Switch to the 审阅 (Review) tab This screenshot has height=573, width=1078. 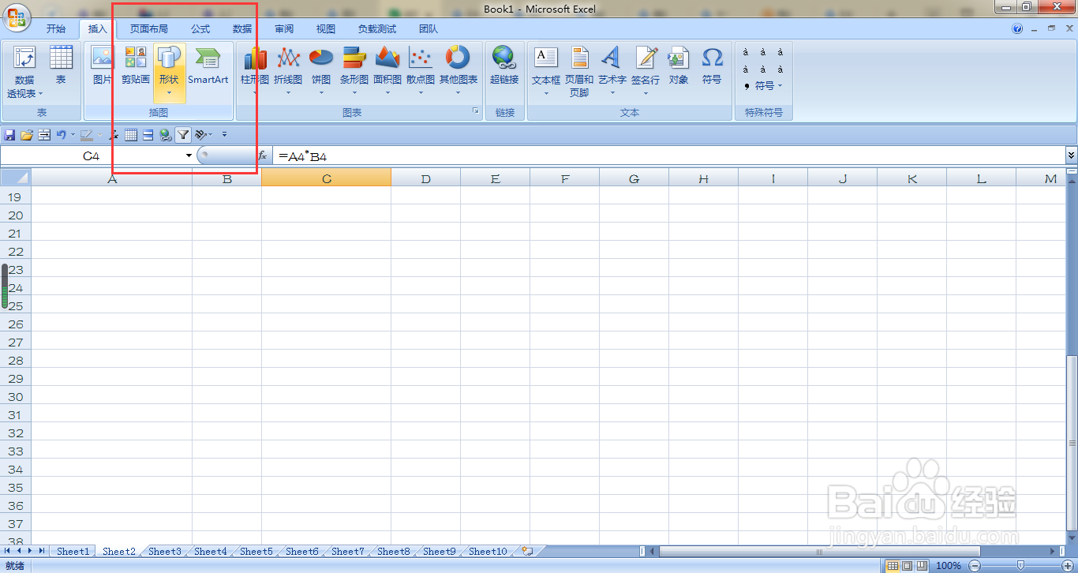point(284,29)
